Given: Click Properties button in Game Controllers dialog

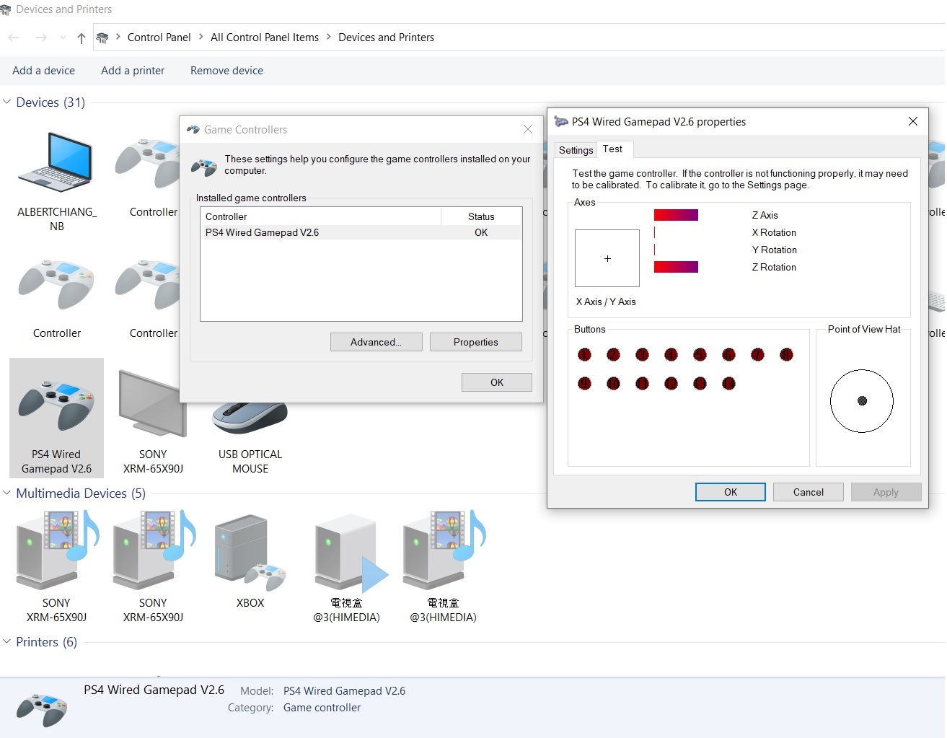Looking at the screenshot, I should point(476,342).
